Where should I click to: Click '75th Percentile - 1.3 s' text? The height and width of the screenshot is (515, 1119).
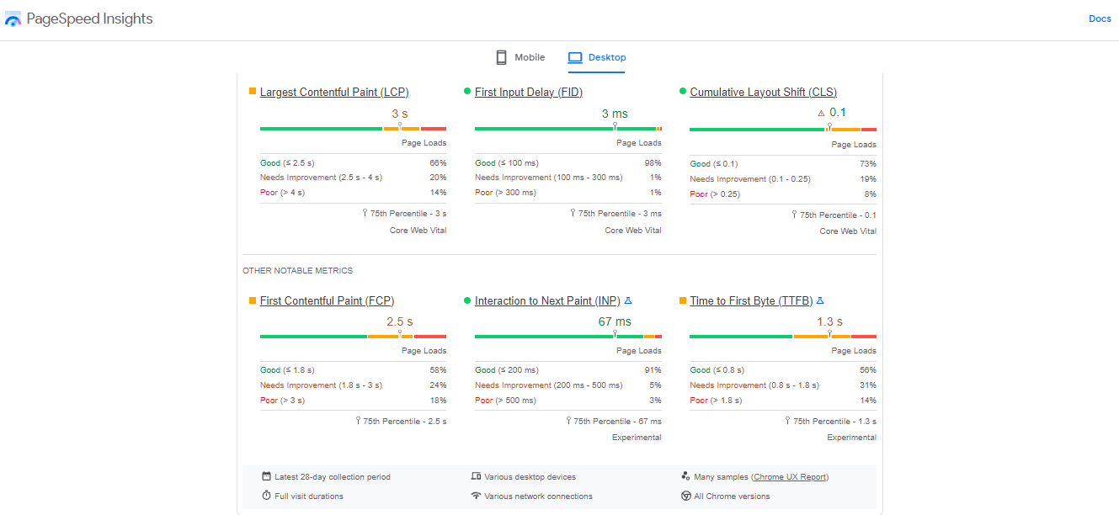834,422
